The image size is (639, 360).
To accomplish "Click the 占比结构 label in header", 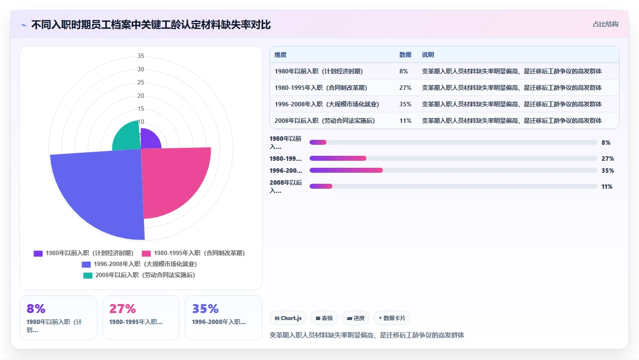I will pos(606,24).
